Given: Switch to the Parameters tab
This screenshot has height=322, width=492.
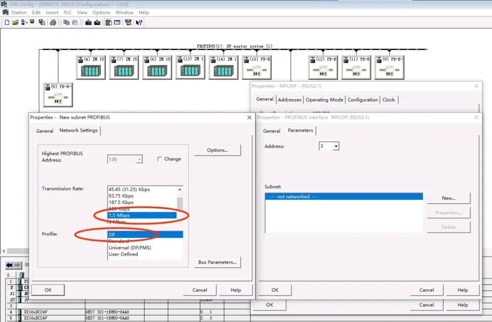Looking at the screenshot, I should [x=300, y=130].
